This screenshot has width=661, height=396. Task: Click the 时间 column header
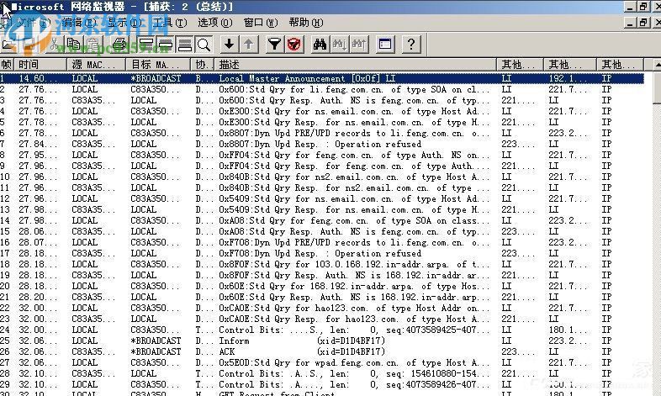point(29,65)
